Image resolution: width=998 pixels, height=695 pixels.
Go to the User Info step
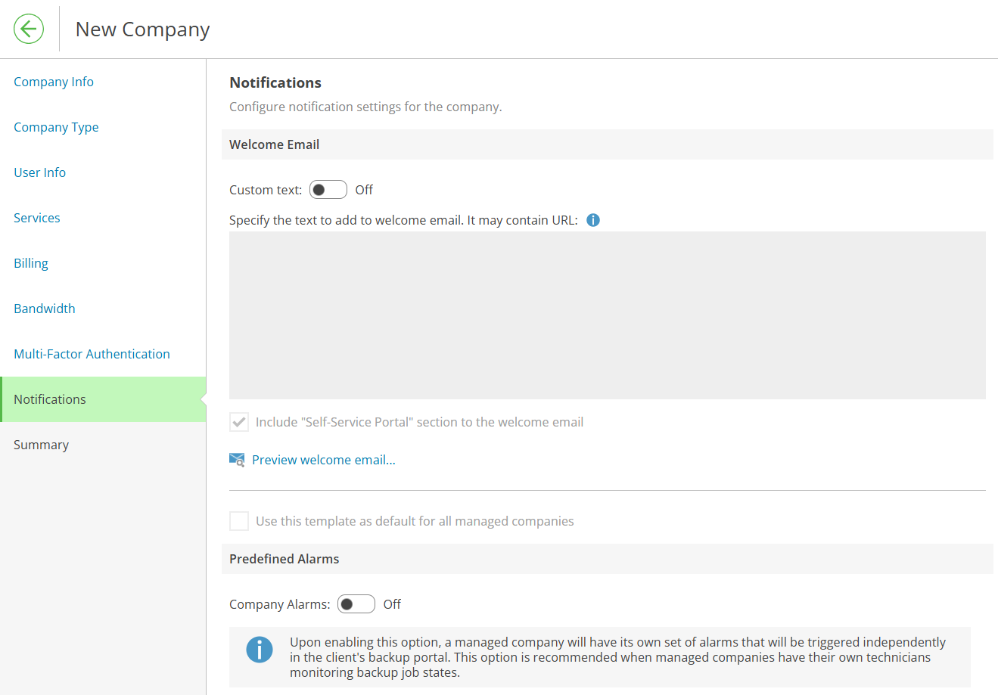click(x=39, y=172)
